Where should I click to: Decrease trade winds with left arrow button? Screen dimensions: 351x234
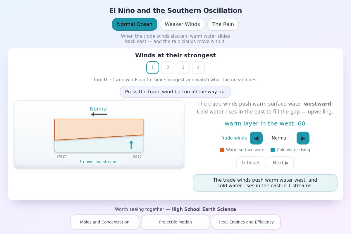click(x=256, y=138)
